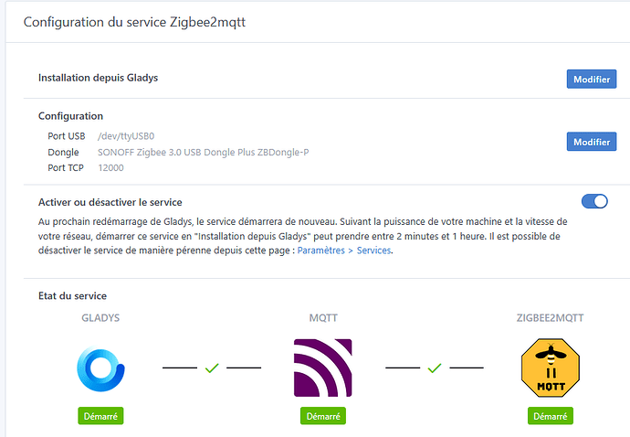Click the SONOFF Zigbee Dongle name
Viewport: 630px width, 437px height.
[x=203, y=152]
